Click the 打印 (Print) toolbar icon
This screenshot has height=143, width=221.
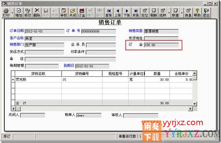coord(6,13)
